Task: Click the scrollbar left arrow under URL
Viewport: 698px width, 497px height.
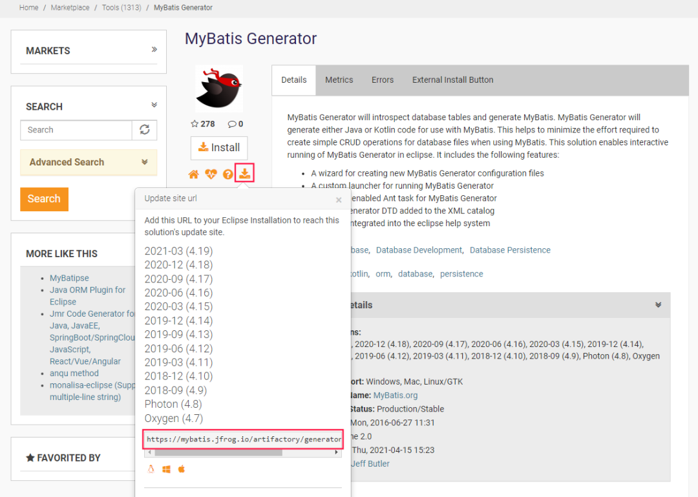Action: click(149, 452)
